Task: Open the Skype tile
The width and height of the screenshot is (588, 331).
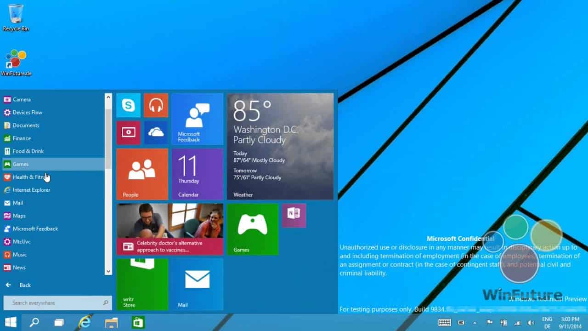Action: pos(128,105)
